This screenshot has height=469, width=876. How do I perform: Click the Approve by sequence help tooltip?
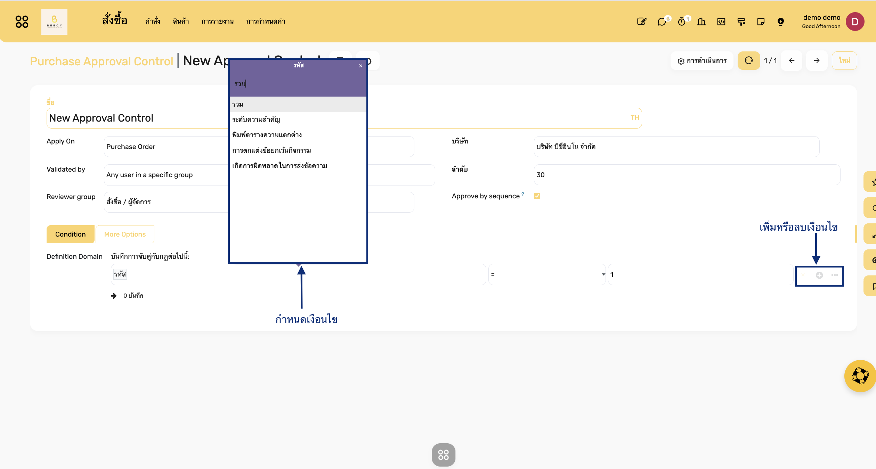[x=523, y=194]
